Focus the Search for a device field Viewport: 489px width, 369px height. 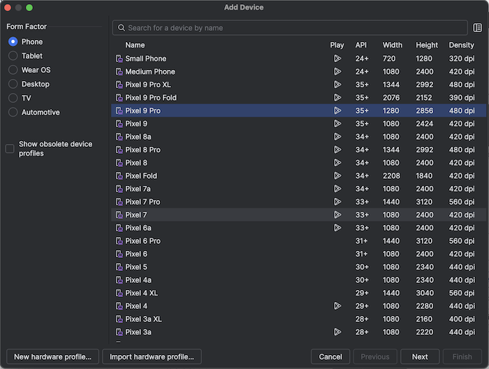pyautogui.click(x=290, y=28)
